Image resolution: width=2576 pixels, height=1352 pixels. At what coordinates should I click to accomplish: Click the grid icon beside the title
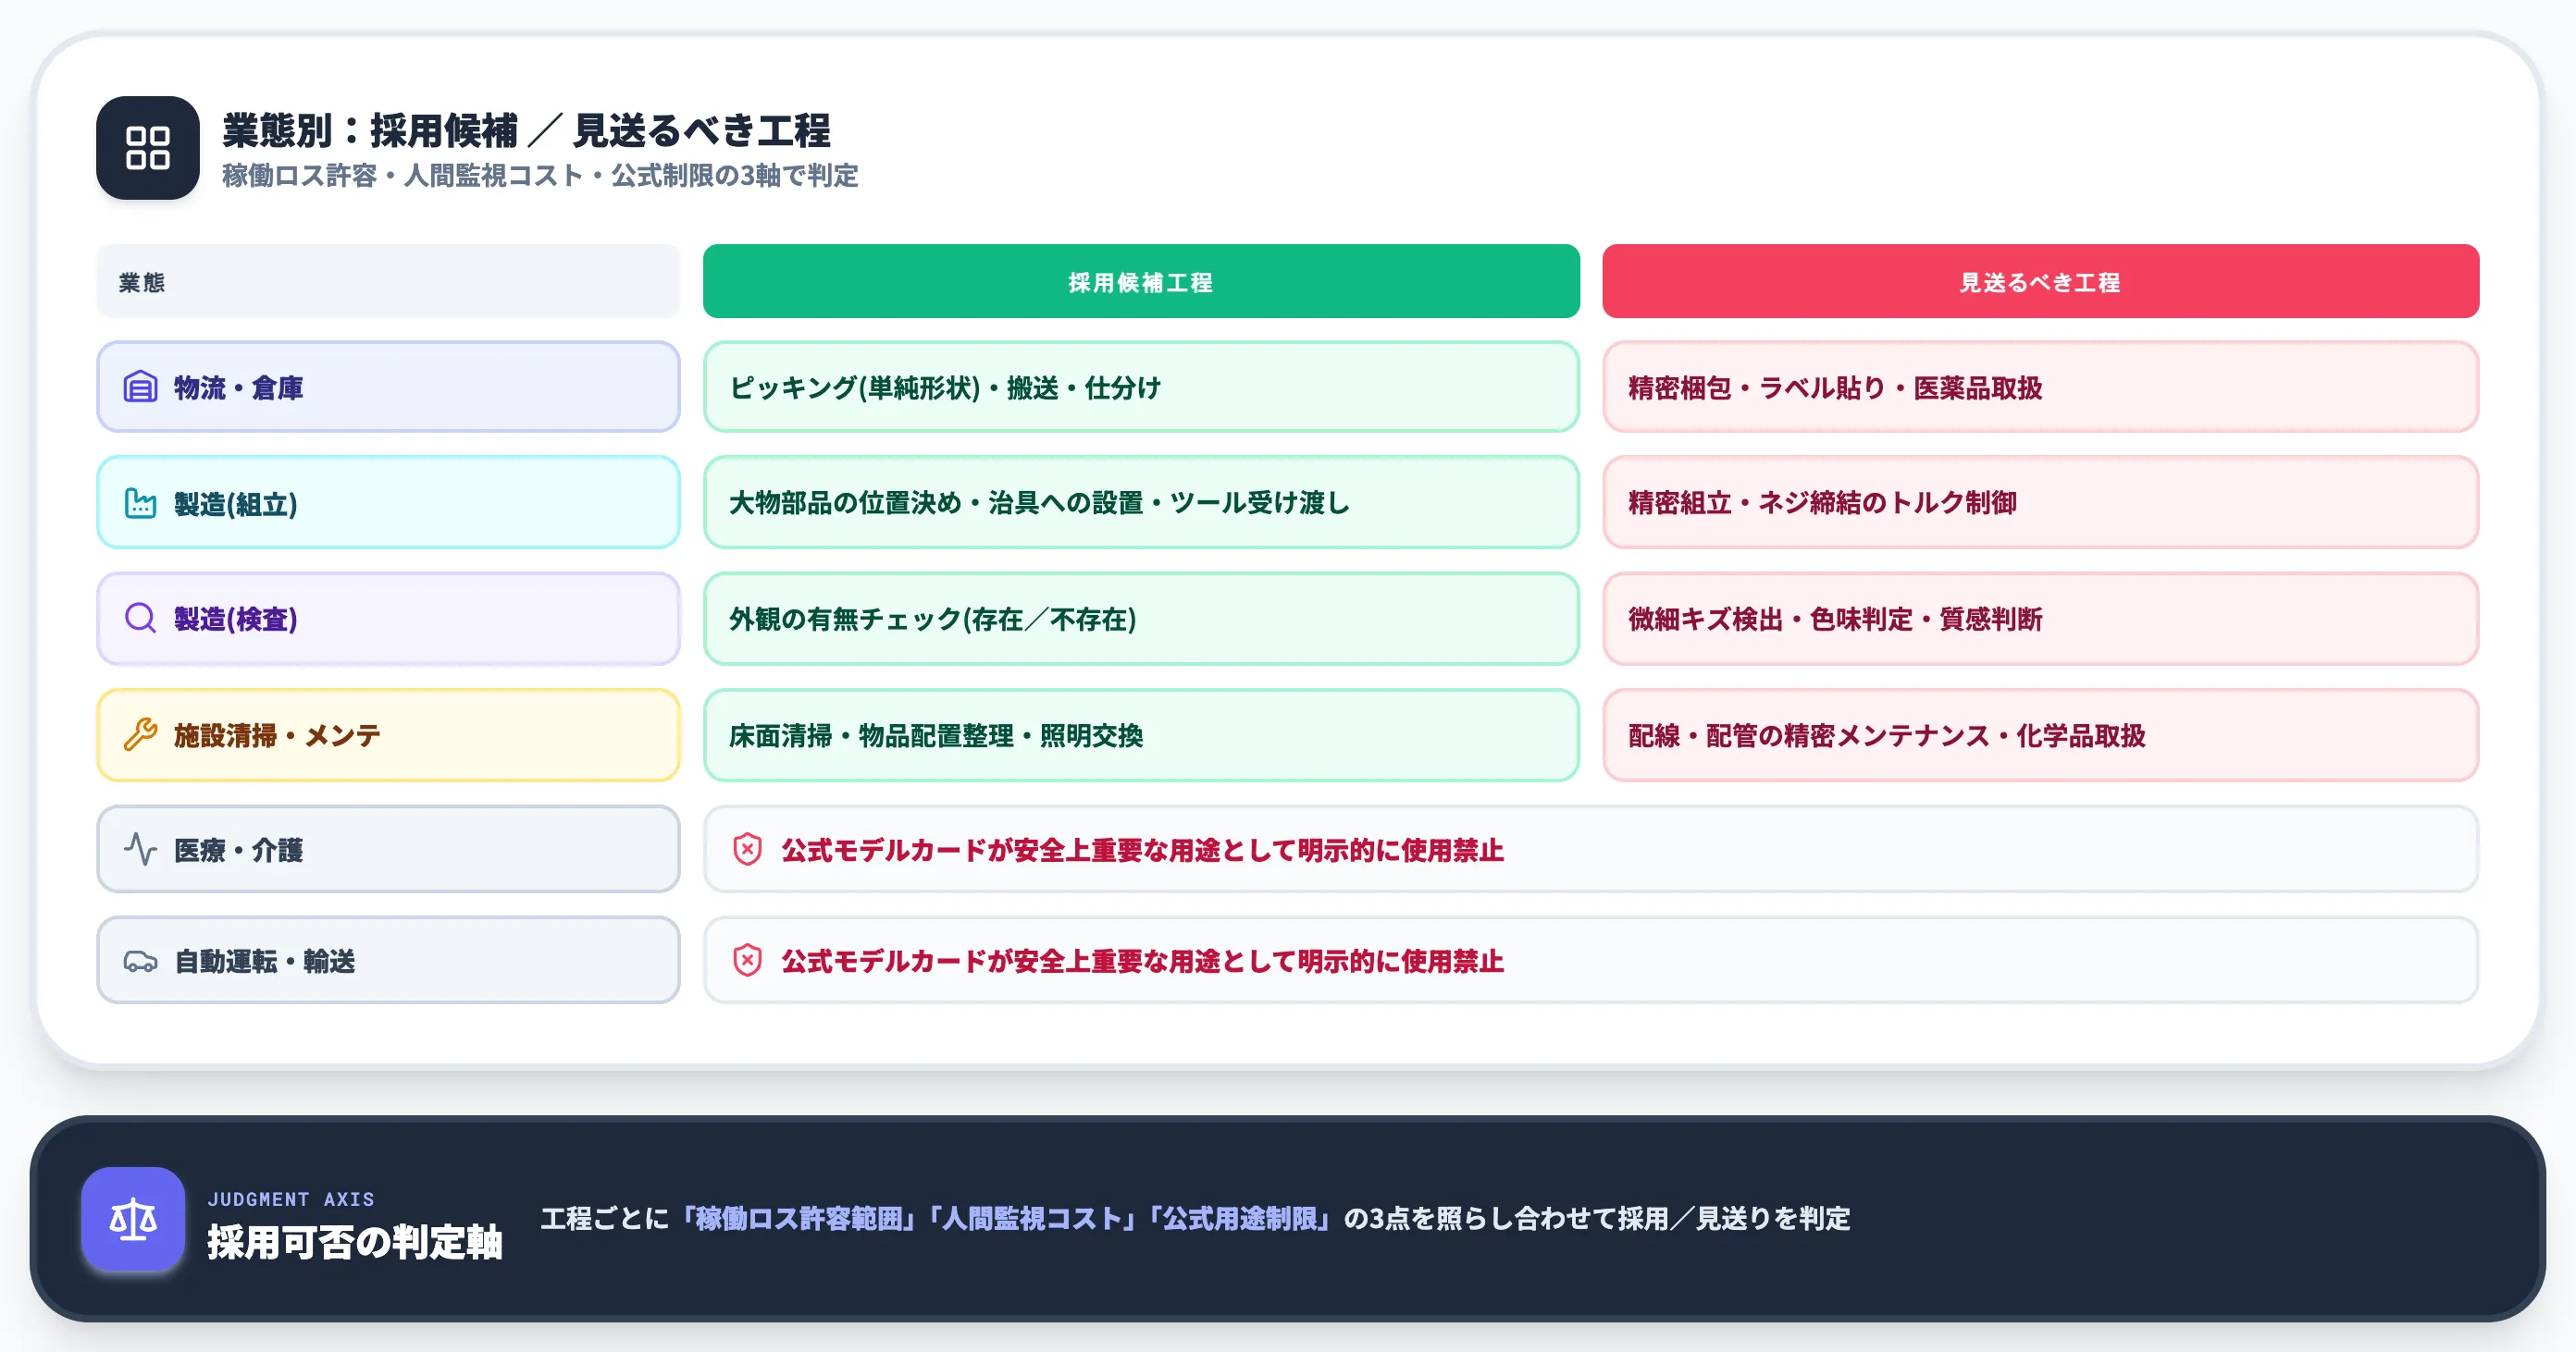(147, 148)
